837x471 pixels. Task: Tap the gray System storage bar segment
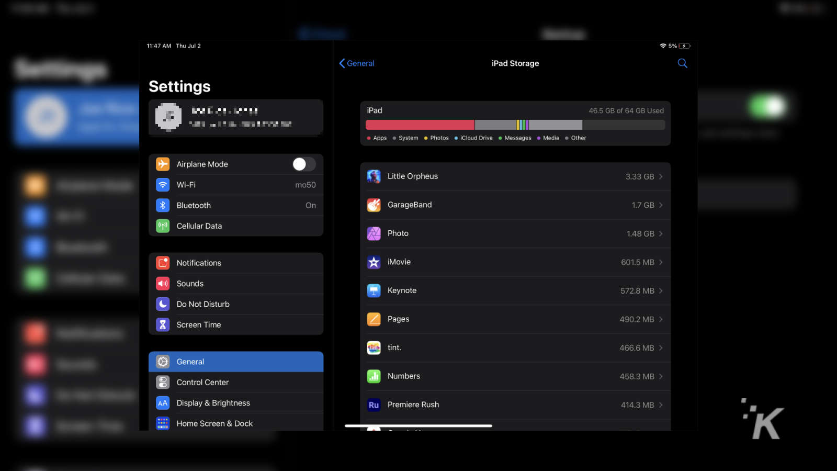[495, 125]
